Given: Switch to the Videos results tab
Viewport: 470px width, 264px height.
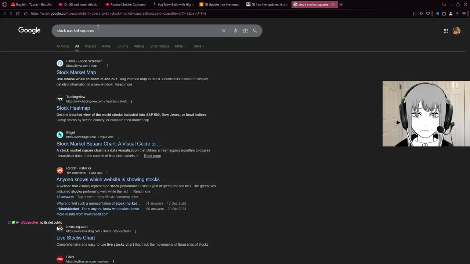Looking at the screenshot, I should [139, 46].
